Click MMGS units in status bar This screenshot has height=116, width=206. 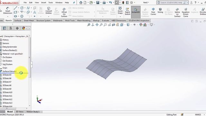pos(198,115)
